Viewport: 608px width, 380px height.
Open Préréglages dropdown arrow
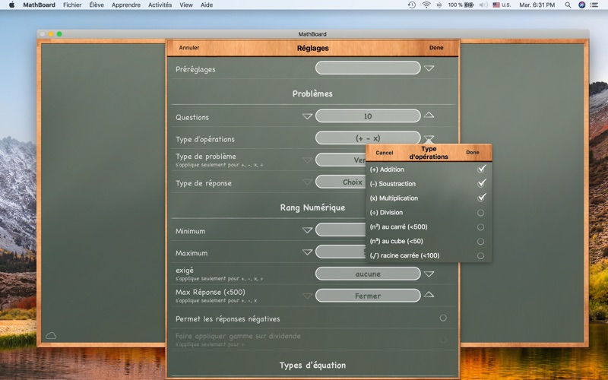click(x=429, y=68)
